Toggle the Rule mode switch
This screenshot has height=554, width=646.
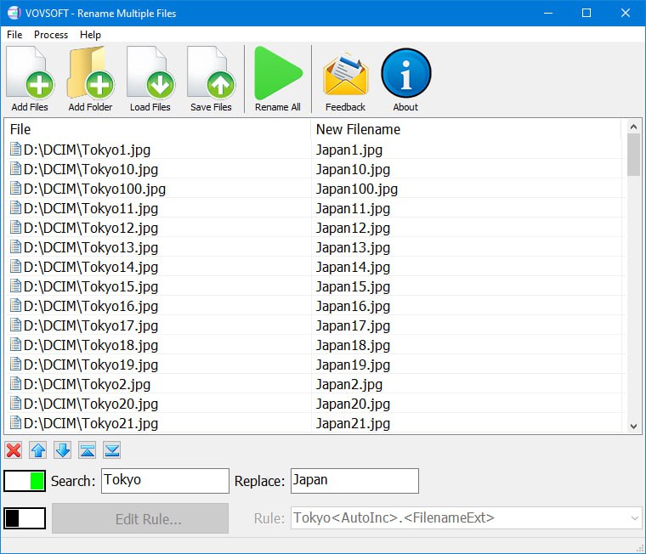pos(25,518)
